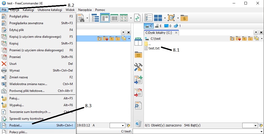
Task: Open left panel address bar dropdown arrow
Action: coord(129,39)
